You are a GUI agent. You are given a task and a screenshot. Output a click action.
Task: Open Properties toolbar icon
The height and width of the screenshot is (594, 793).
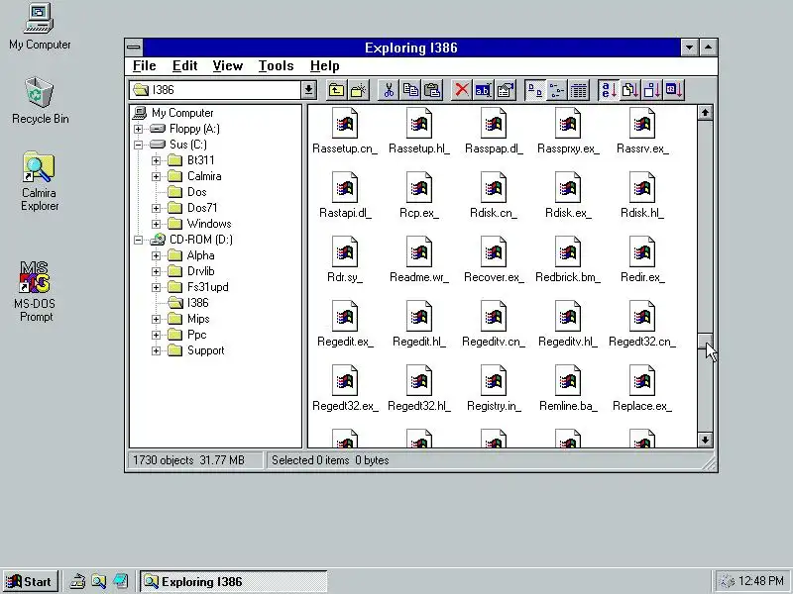click(505, 90)
